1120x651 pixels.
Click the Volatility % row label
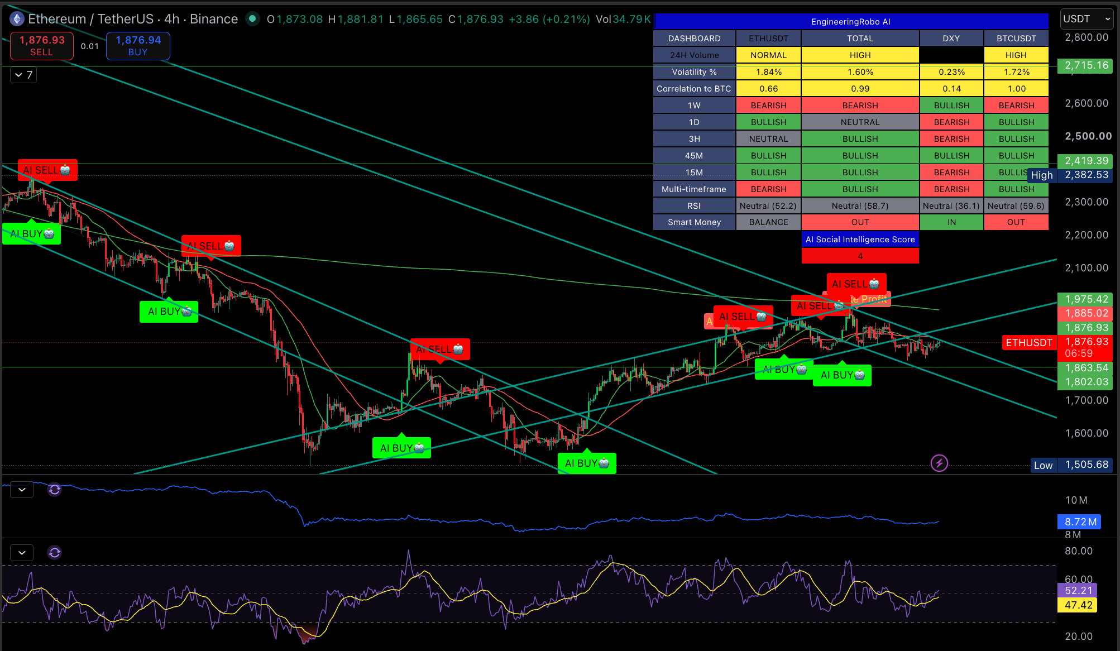[695, 72]
